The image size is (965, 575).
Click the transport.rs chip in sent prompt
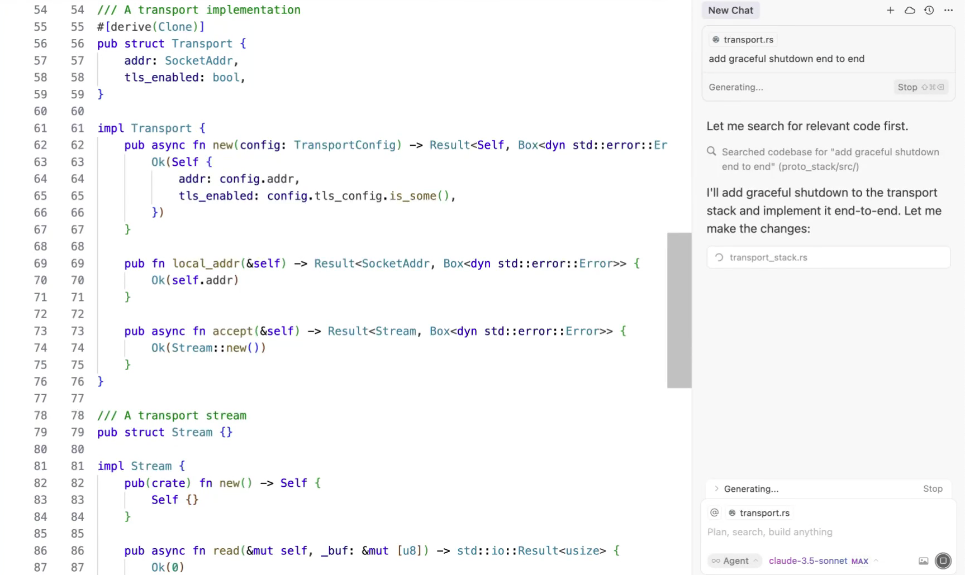point(743,40)
